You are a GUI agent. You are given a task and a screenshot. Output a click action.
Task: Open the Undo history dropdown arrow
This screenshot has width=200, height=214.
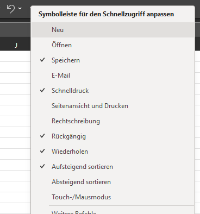tap(20, 8)
